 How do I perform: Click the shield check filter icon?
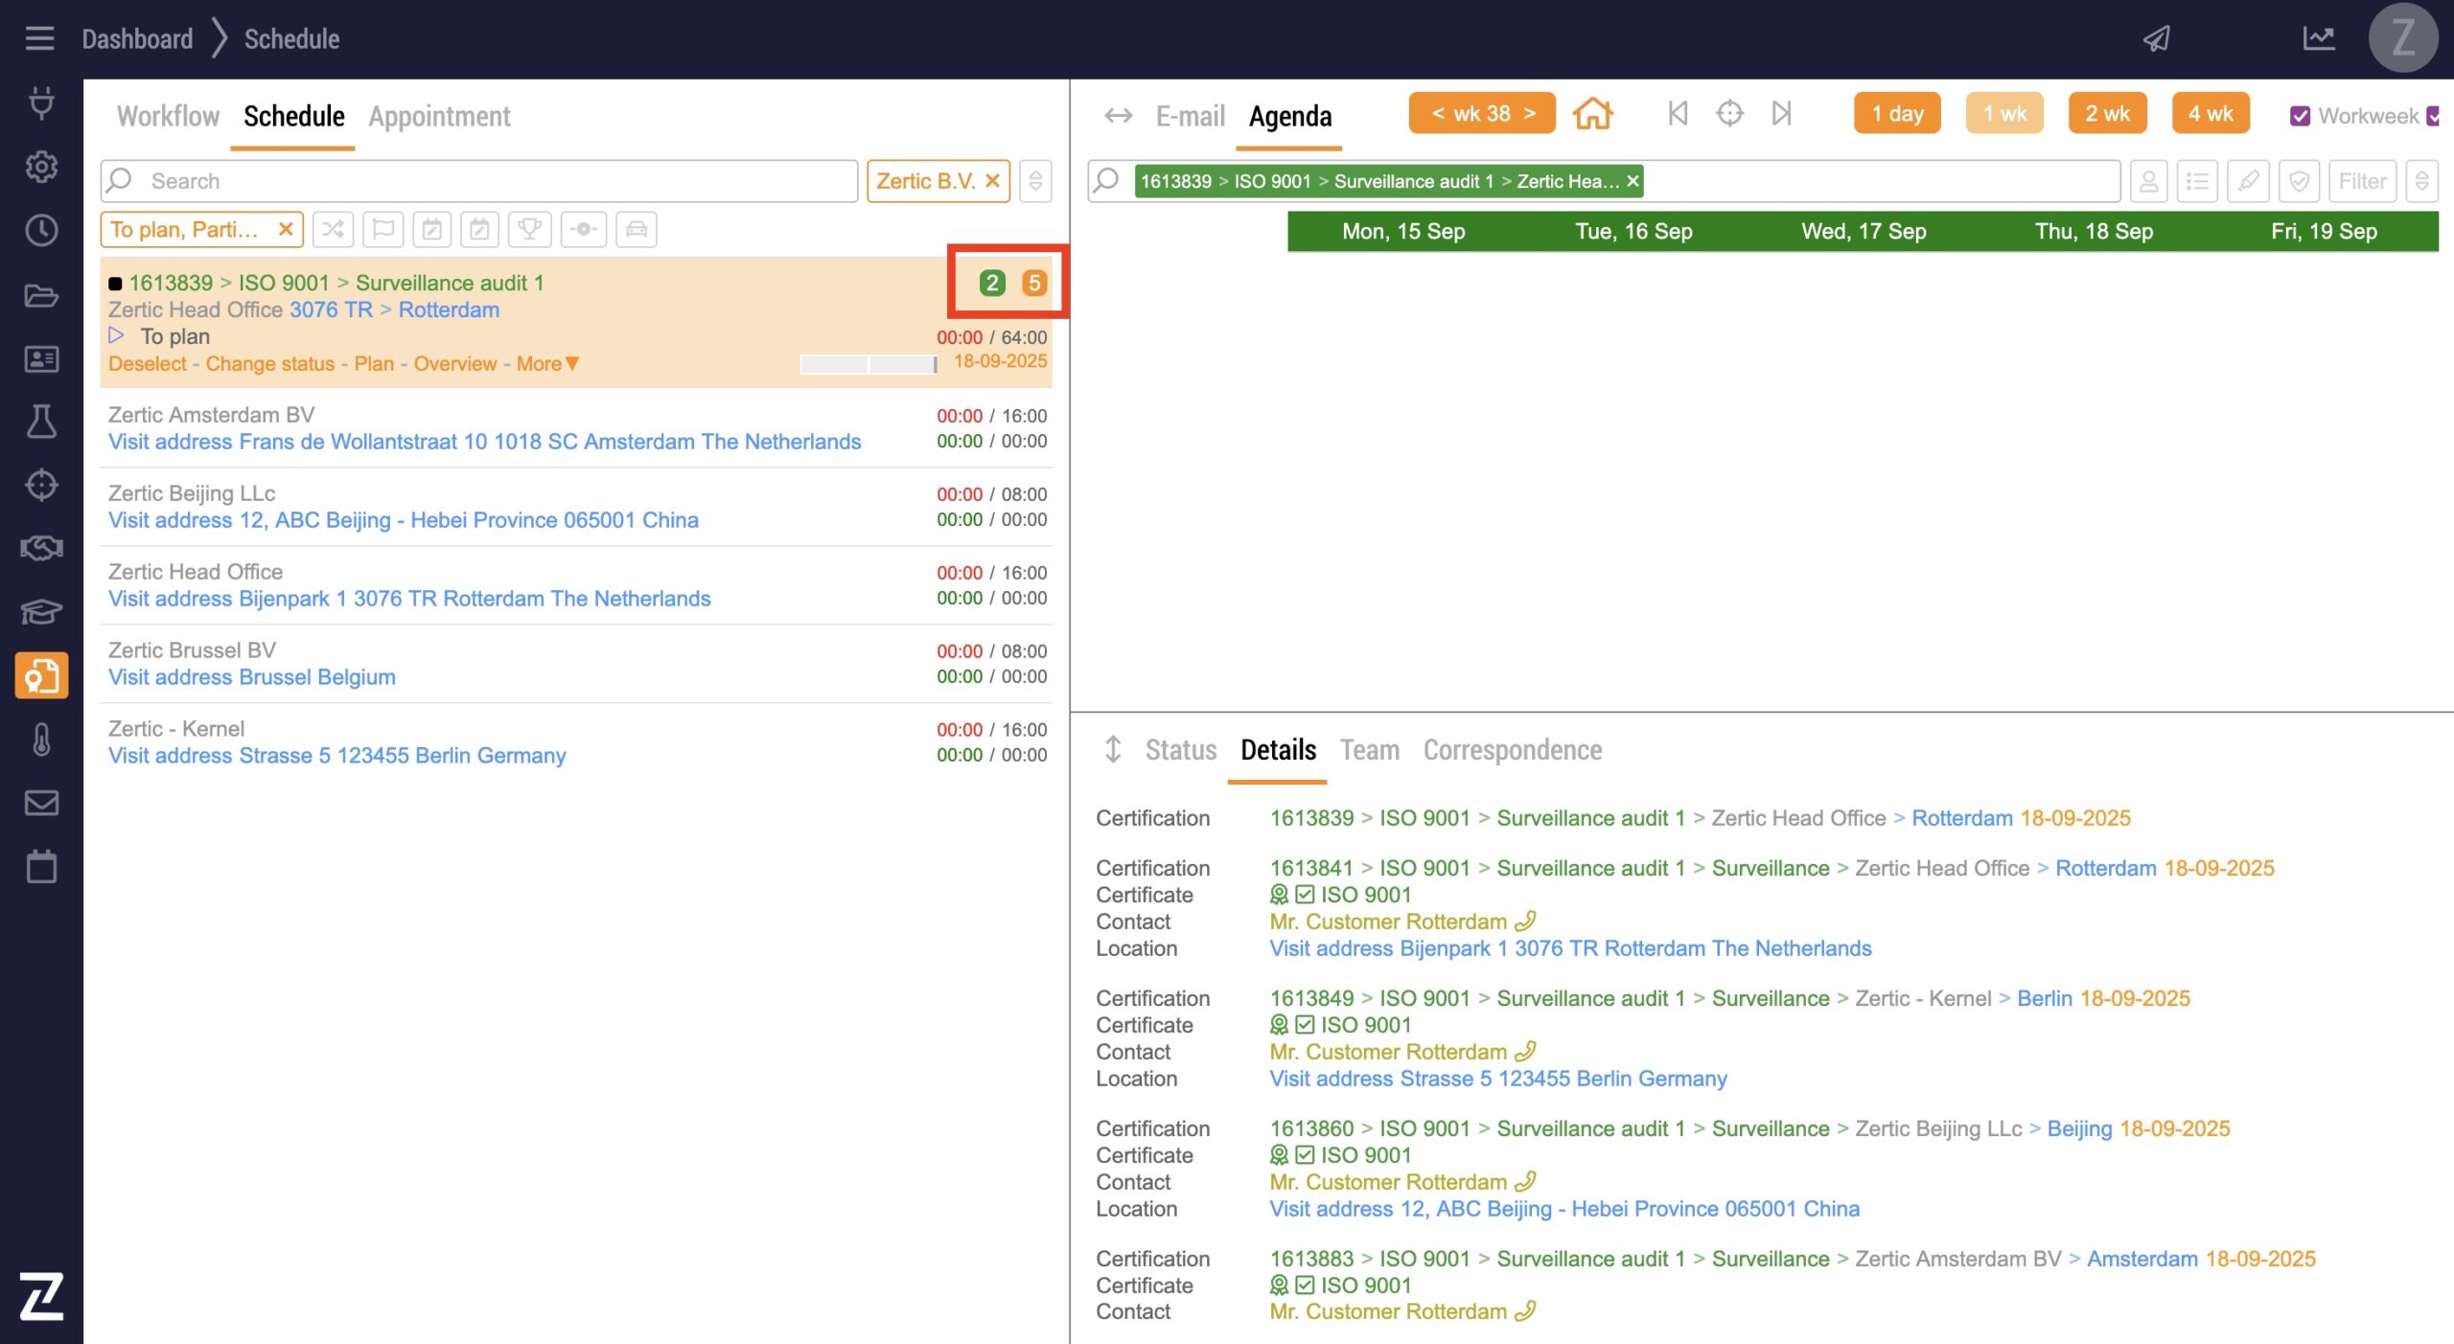(x=2299, y=181)
